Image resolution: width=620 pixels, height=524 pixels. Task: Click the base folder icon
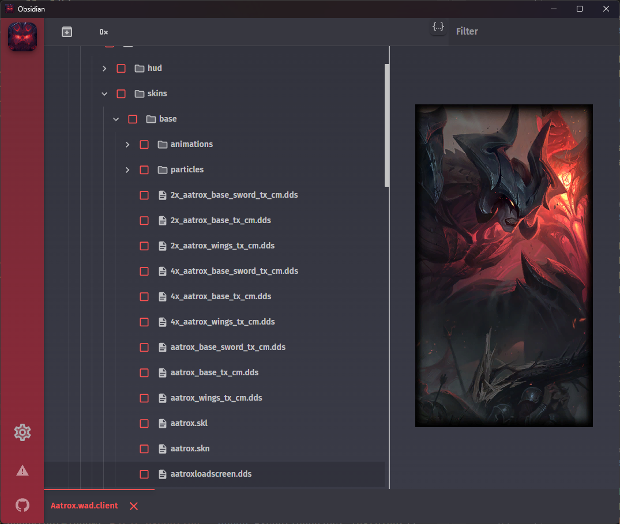[x=151, y=119]
